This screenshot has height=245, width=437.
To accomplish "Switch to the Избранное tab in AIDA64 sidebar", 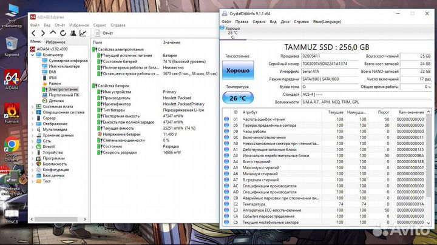I will coord(55,42).
